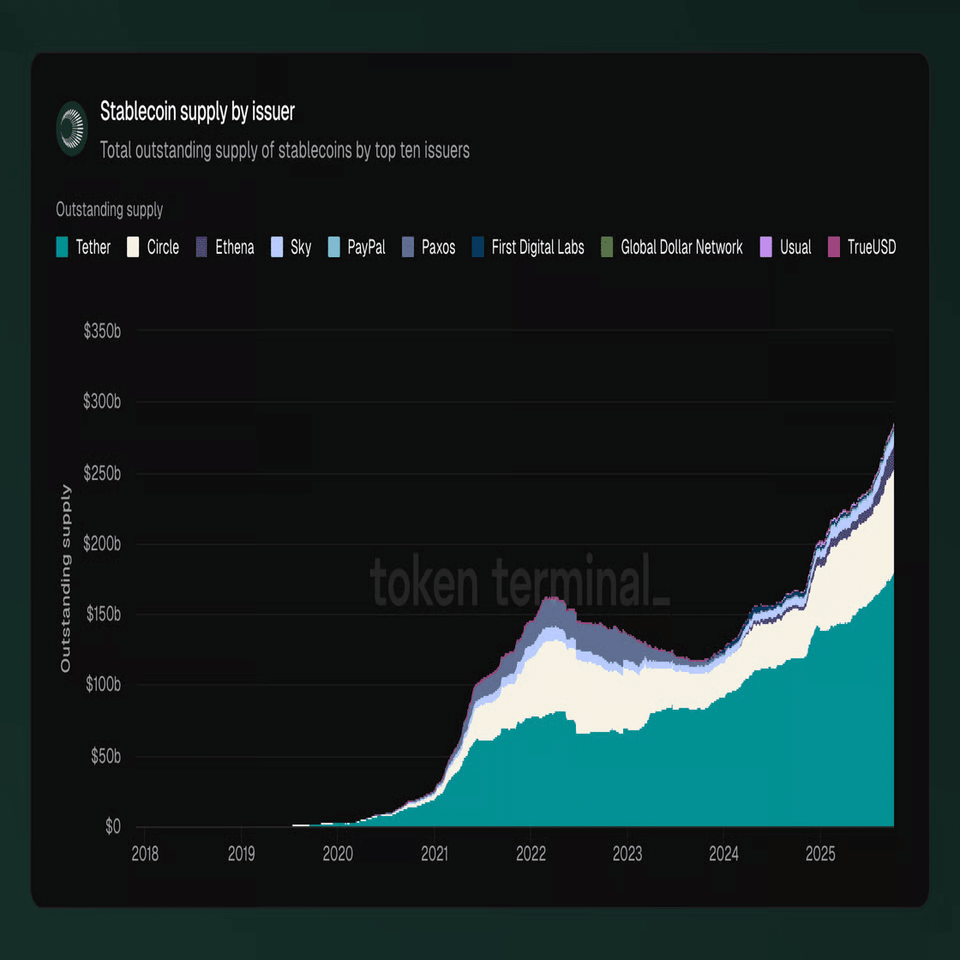960x960 pixels.
Task: Click the Circle cream legend swatch
Action: click(133, 248)
